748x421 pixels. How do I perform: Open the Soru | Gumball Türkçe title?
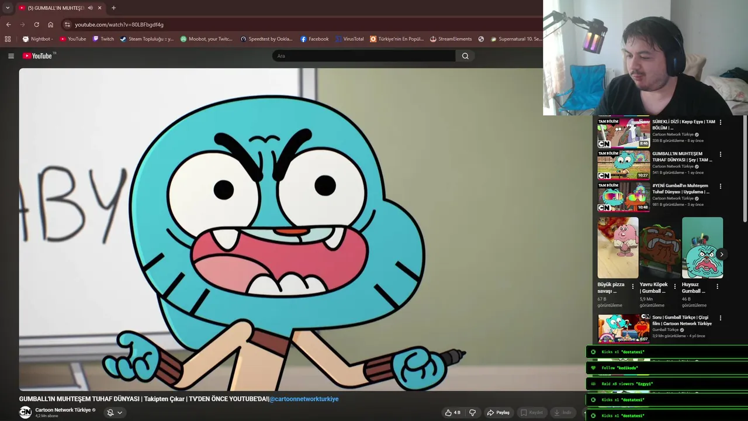[x=681, y=320]
